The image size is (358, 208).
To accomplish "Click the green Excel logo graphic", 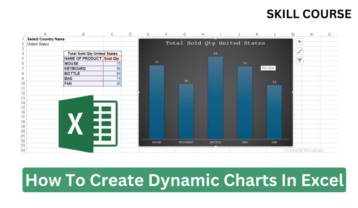I will (x=87, y=123).
